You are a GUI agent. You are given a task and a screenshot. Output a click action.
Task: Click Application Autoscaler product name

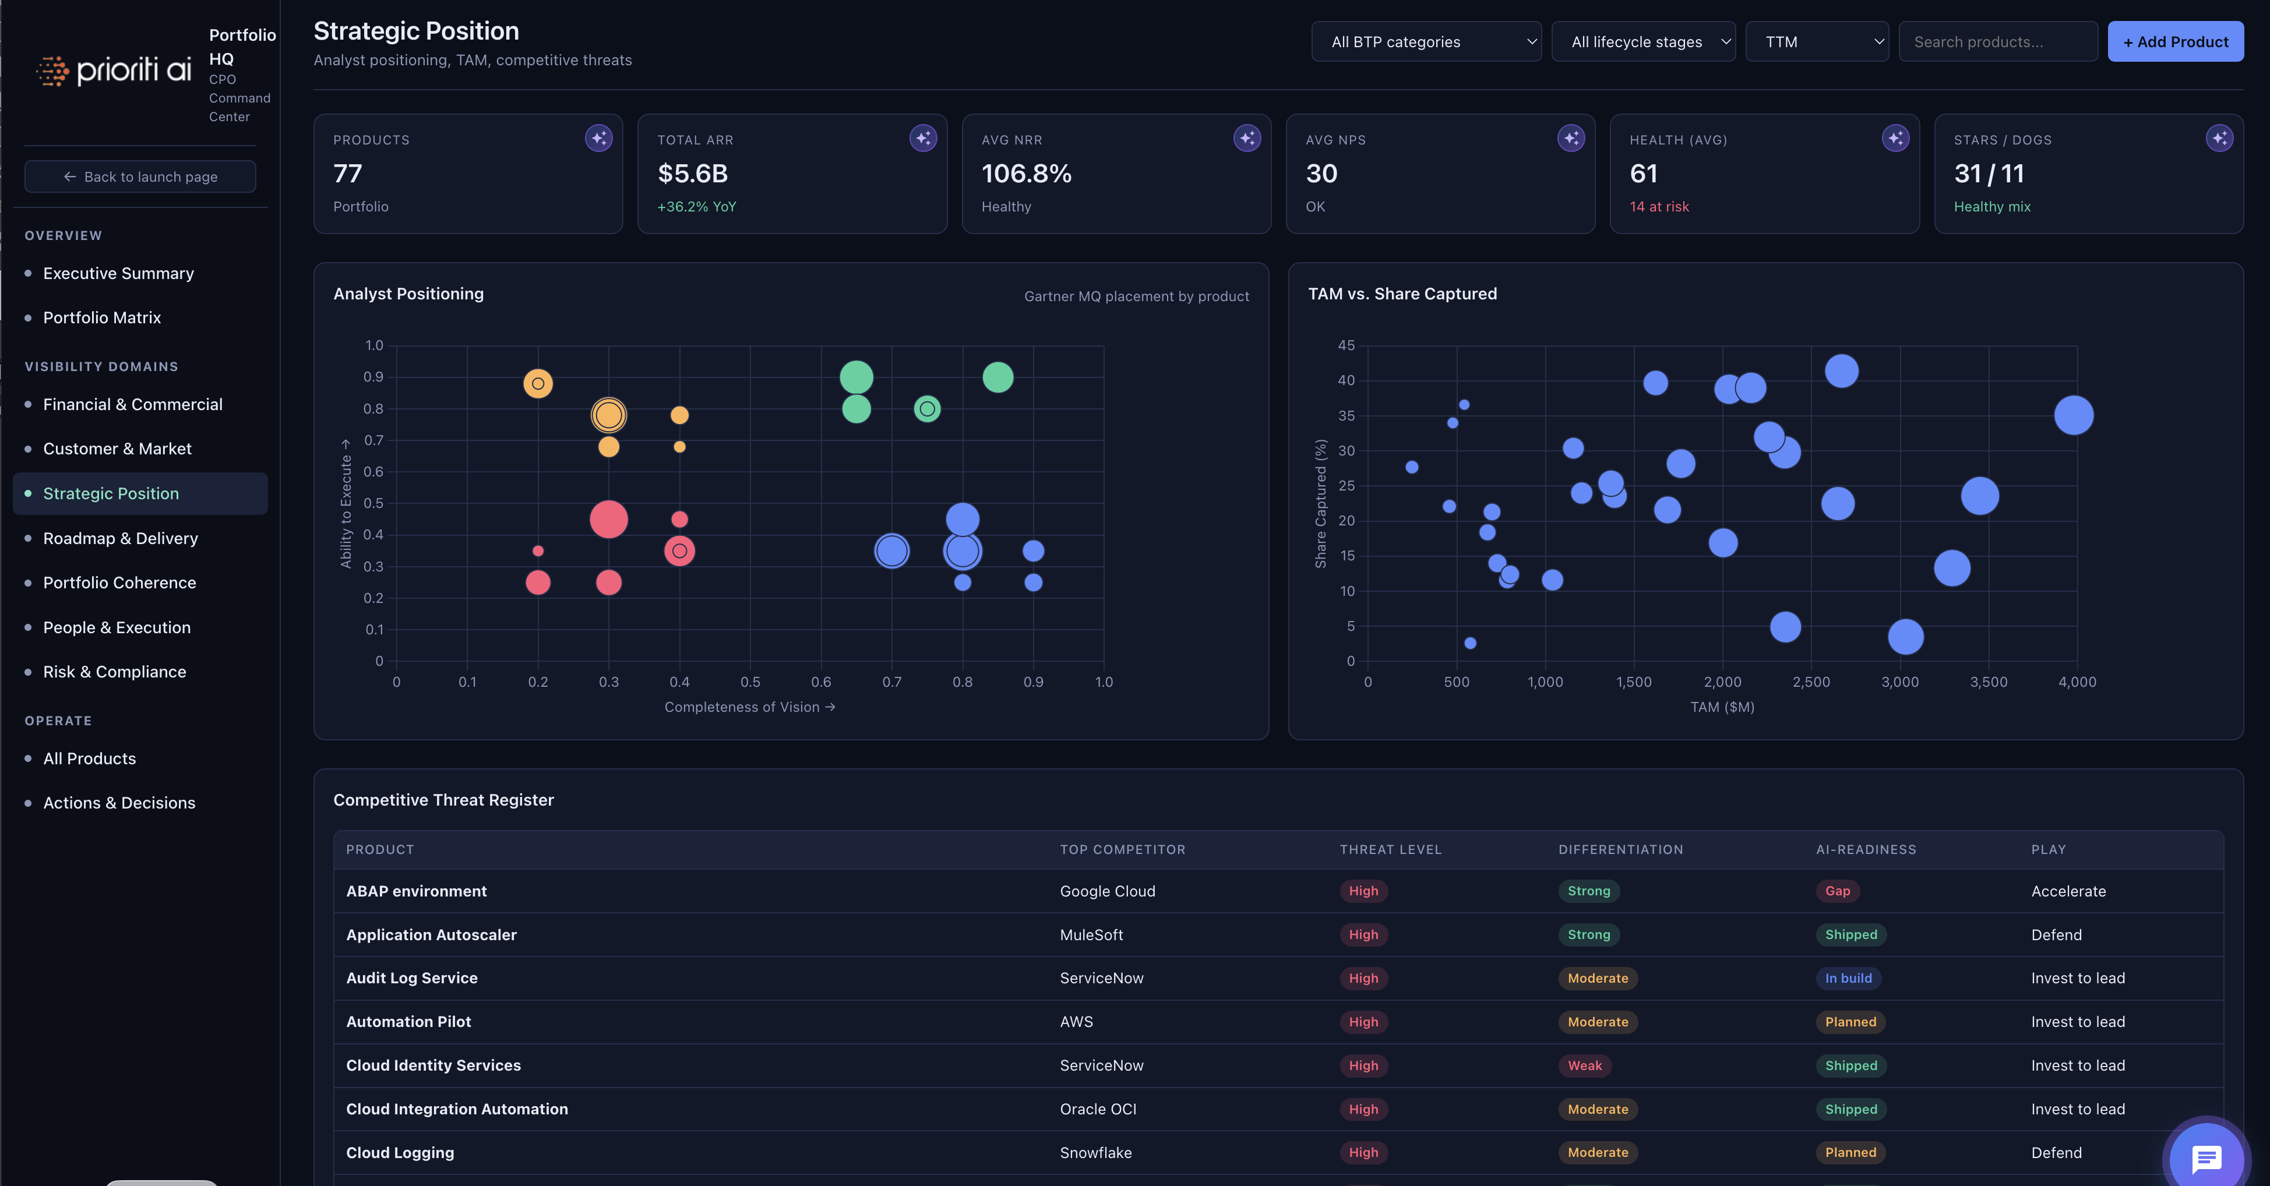431,935
